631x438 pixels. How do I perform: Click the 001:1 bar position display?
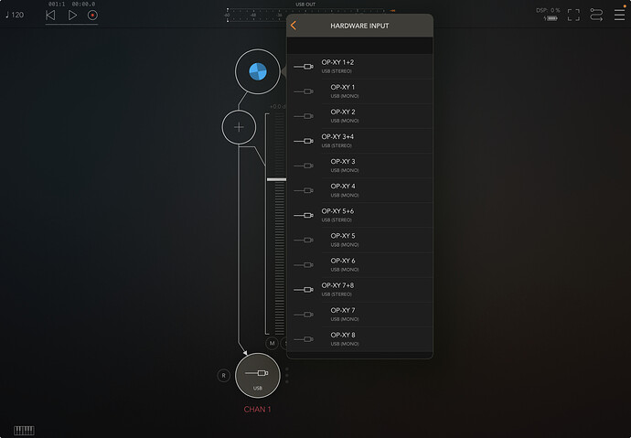57,4
